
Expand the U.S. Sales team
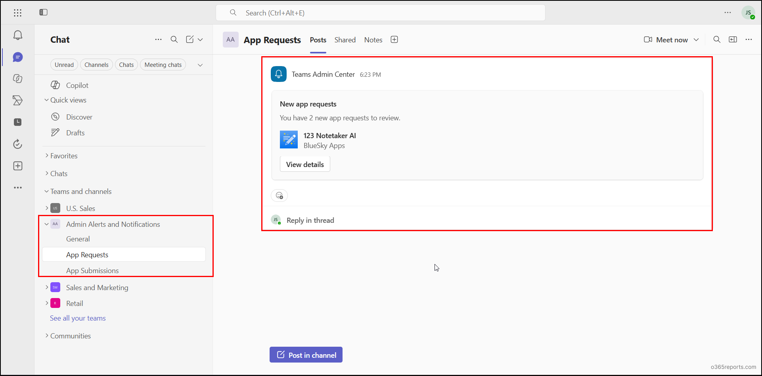click(47, 208)
